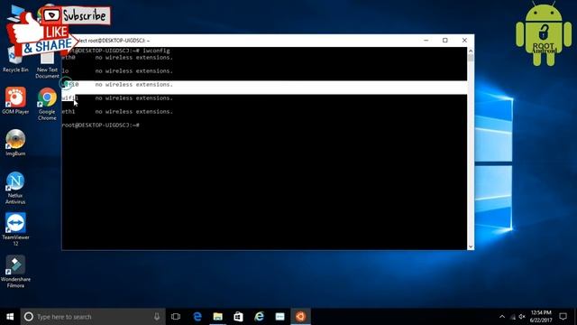Click the 'eth1' interface line in the terminal

tap(117, 111)
